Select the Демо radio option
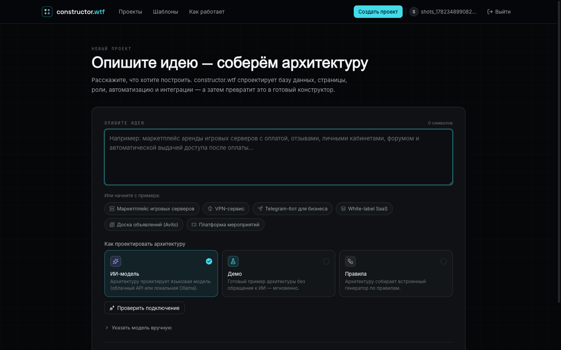This screenshot has height=350, width=561. coord(326,261)
